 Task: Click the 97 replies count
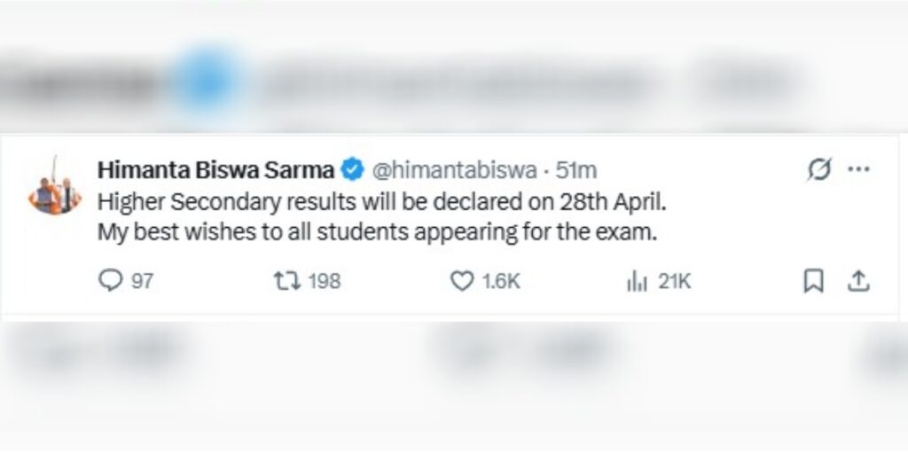[x=142, y=281]
